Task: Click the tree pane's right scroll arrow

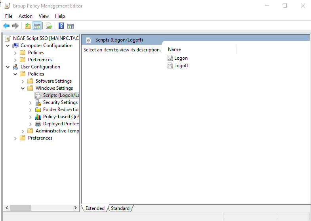Action: coord(76,208)
